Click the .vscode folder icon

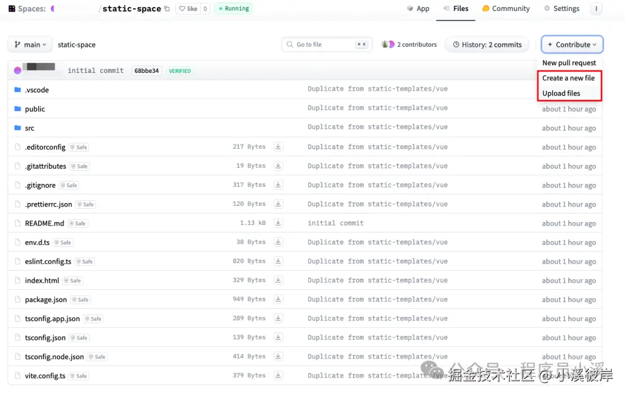[x=17, y=90]
